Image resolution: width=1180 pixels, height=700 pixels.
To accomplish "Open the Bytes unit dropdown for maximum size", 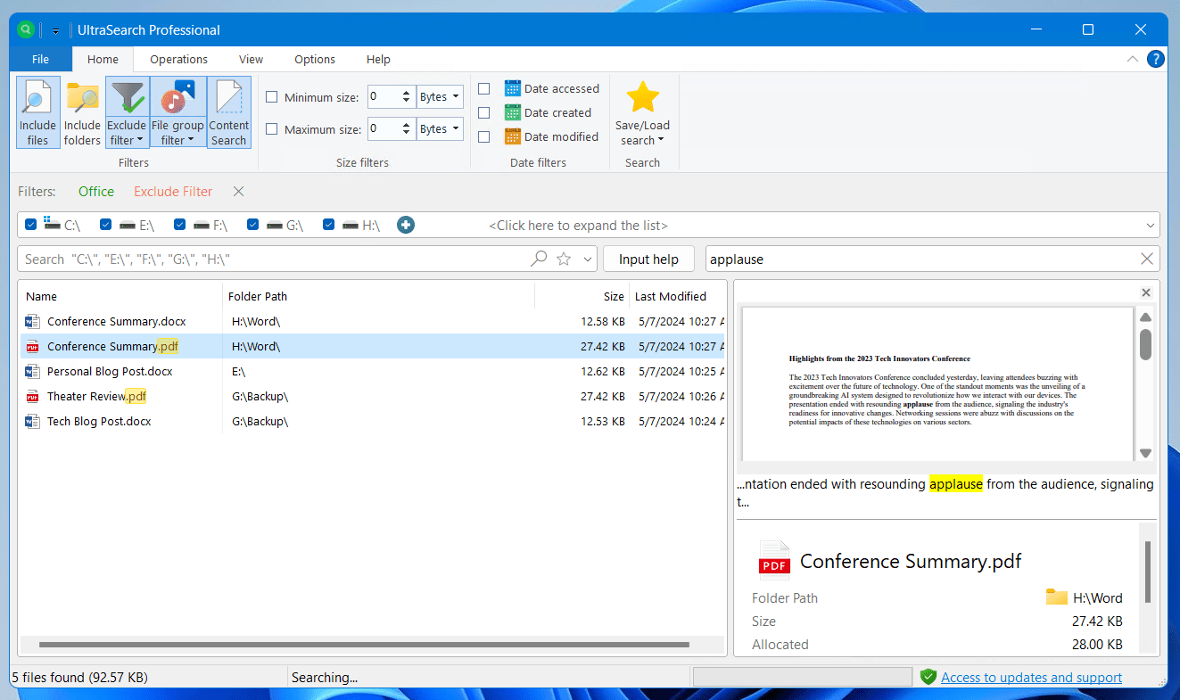I will (x=457, y=128).
